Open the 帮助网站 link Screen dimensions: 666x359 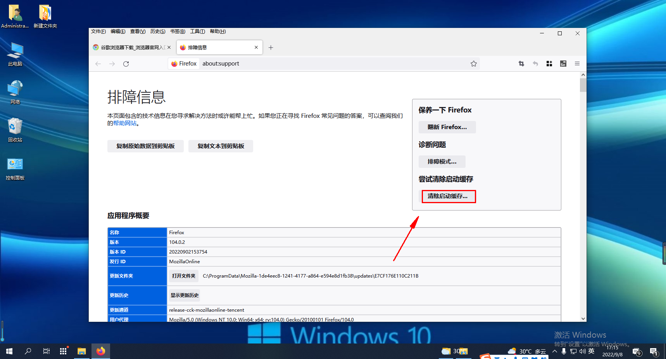coord(125,123)
